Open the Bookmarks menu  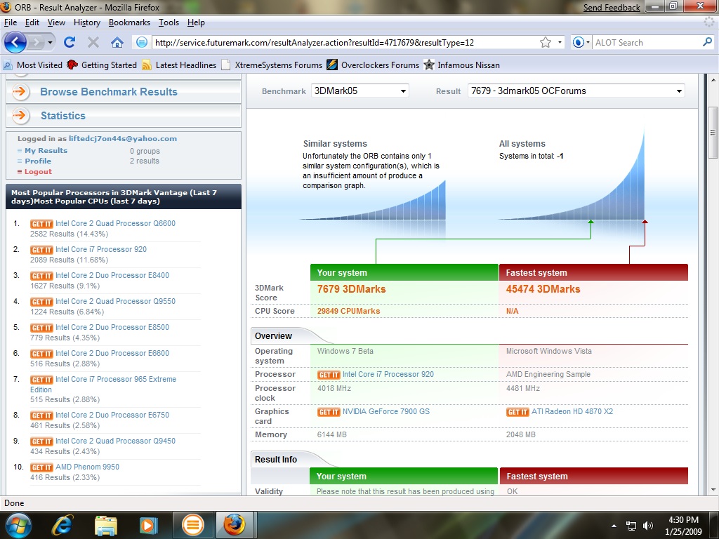pos(129,22)
